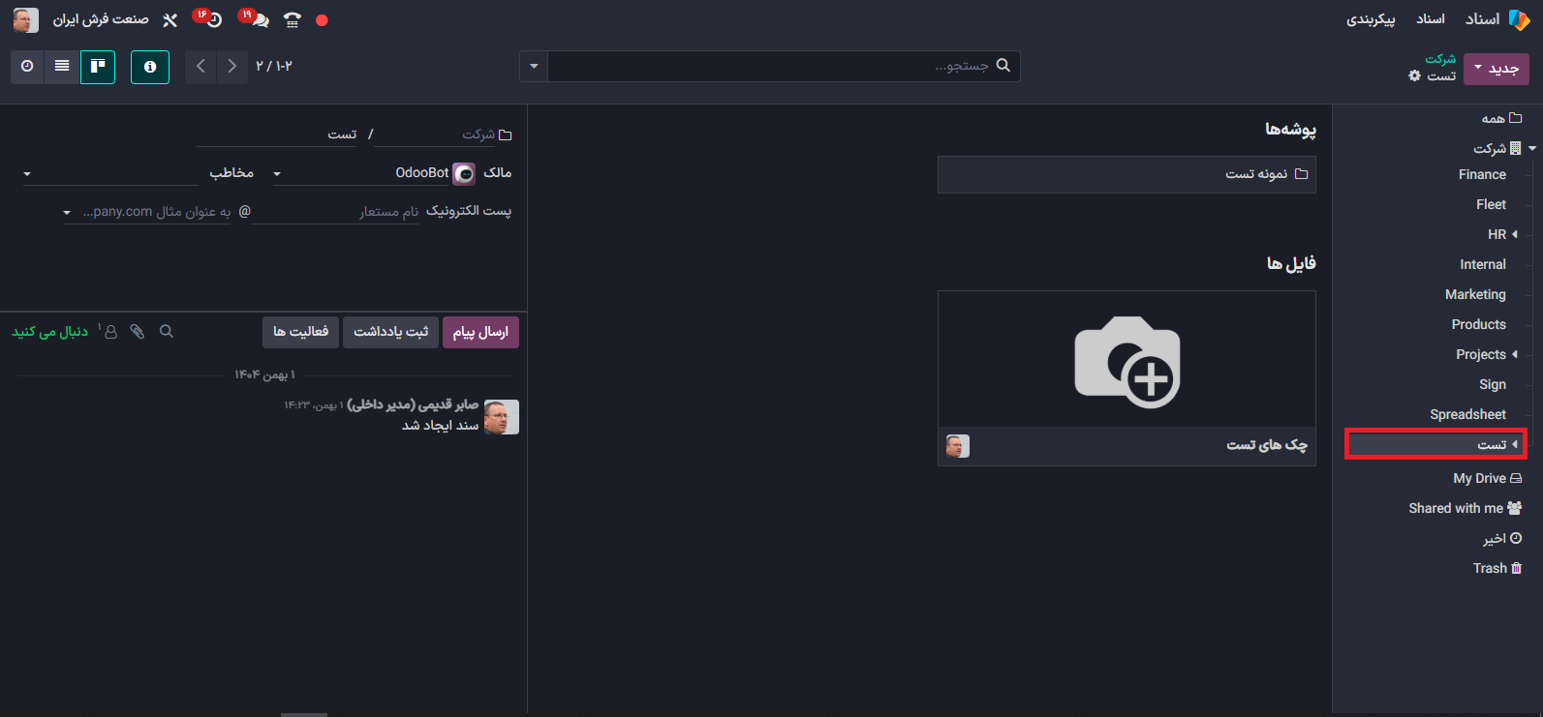Click the Activities button (فعالیت ها)
Screen dimensions: 1543x717
pos(300,332)
